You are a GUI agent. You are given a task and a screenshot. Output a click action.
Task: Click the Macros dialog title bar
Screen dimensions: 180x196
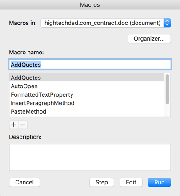click(90, 5)
